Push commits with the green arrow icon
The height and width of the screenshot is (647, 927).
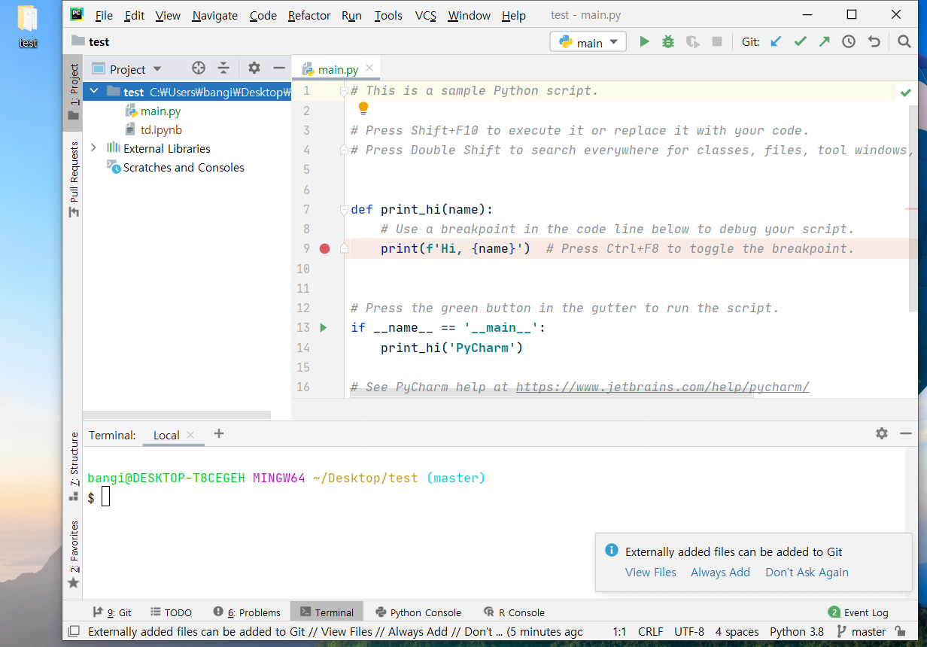point(824,42)
